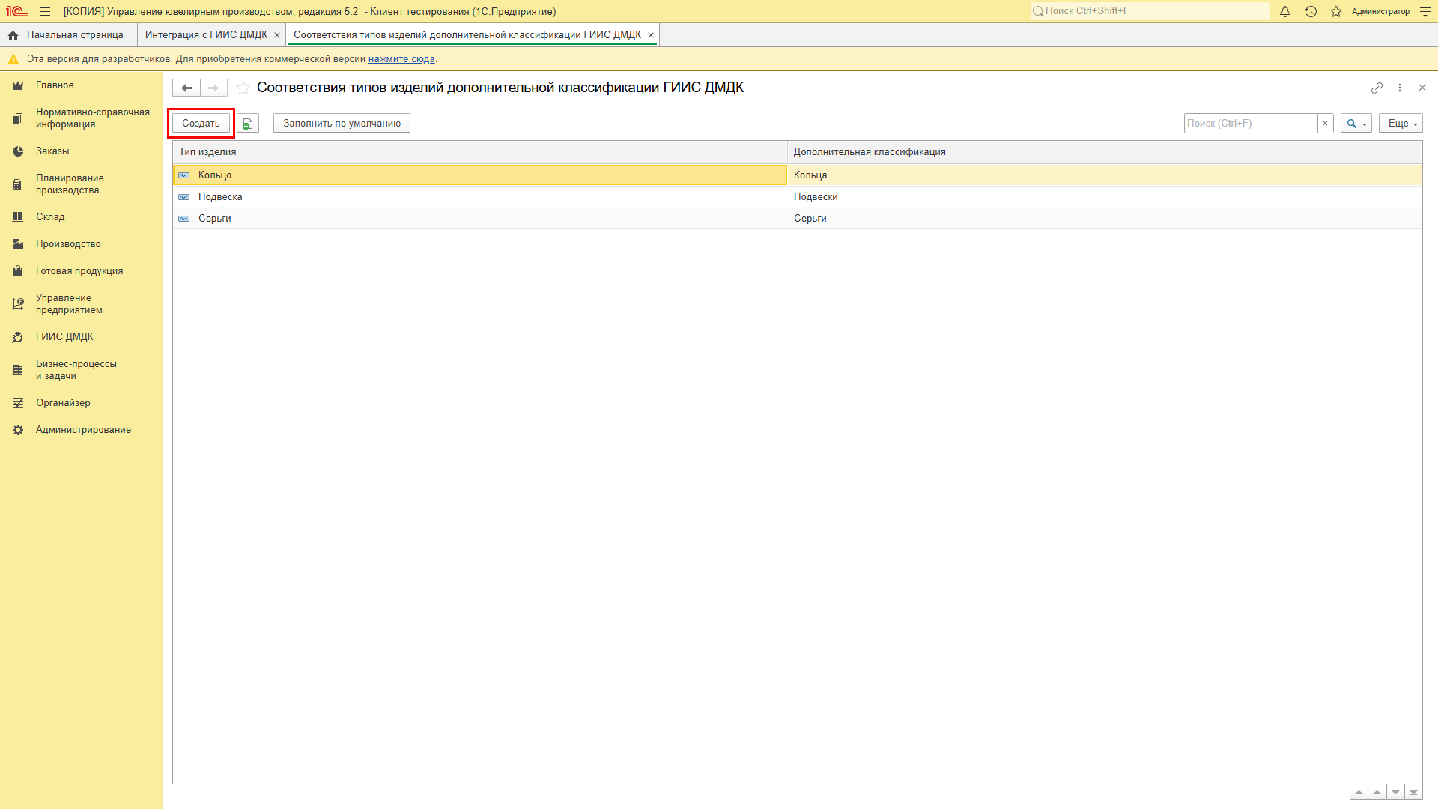Image resolution: width=1438 pixels, height=809 pixels.
Task: Click Склад grid icon in sidebar
Action: click(18, 217)
